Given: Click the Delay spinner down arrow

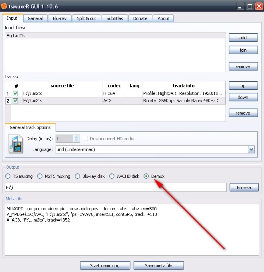Looking at the screenshot, I should point(76,140).
